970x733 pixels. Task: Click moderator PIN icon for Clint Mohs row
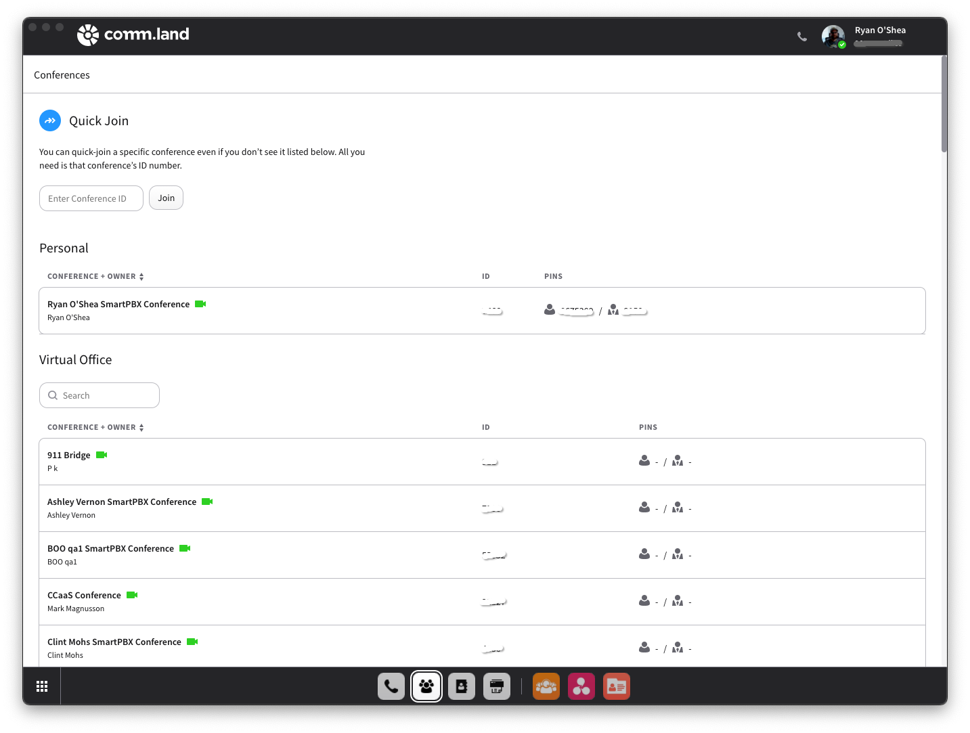(678, 647)
